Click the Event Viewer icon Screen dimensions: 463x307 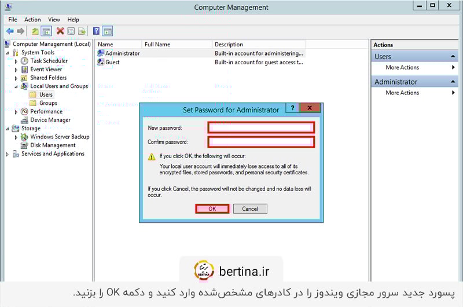coord(24,70)
